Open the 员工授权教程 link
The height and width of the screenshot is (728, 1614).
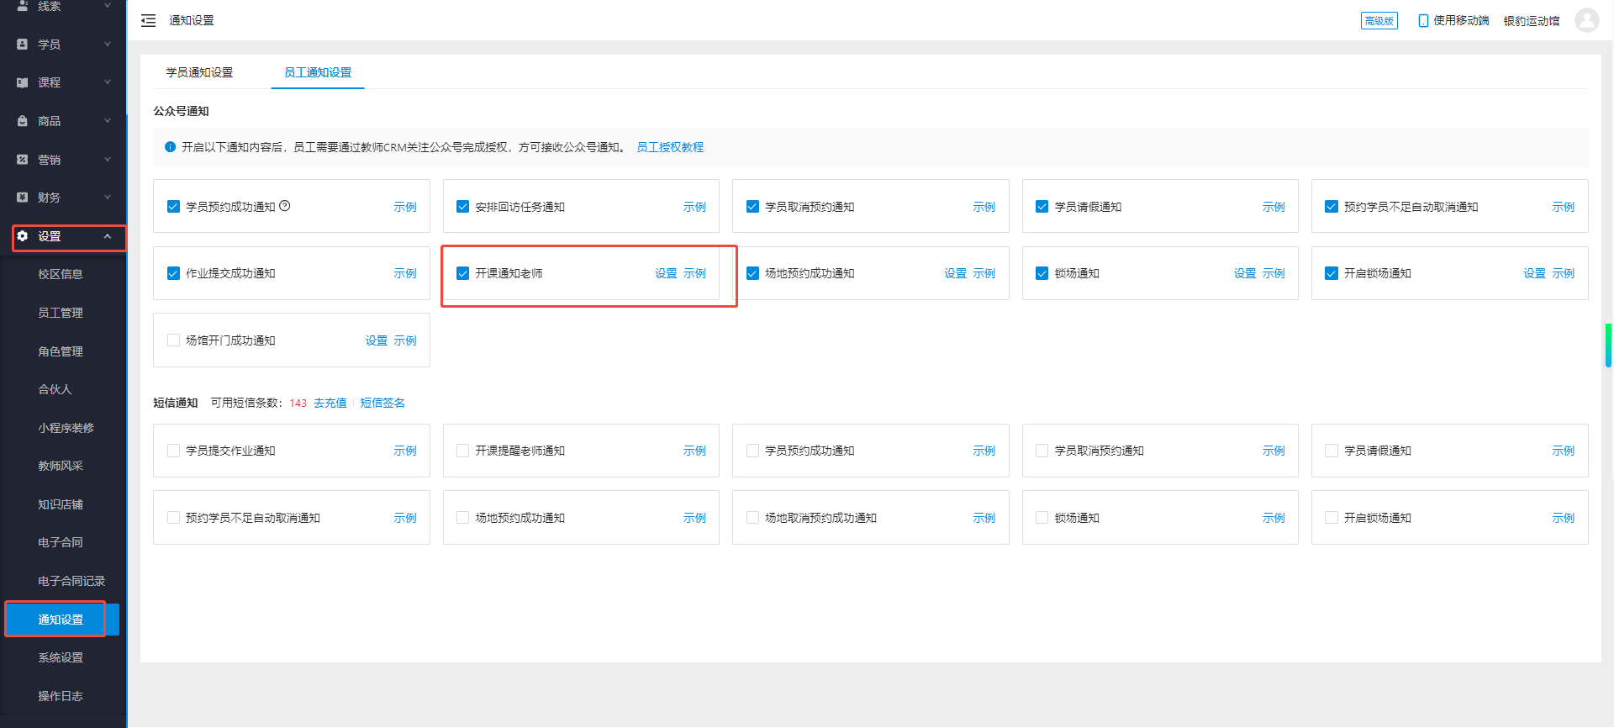click(x=669, y=147)
